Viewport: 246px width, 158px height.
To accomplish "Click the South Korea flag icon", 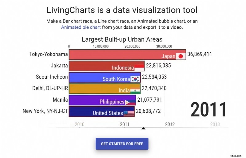I will [x=135, y=79].
